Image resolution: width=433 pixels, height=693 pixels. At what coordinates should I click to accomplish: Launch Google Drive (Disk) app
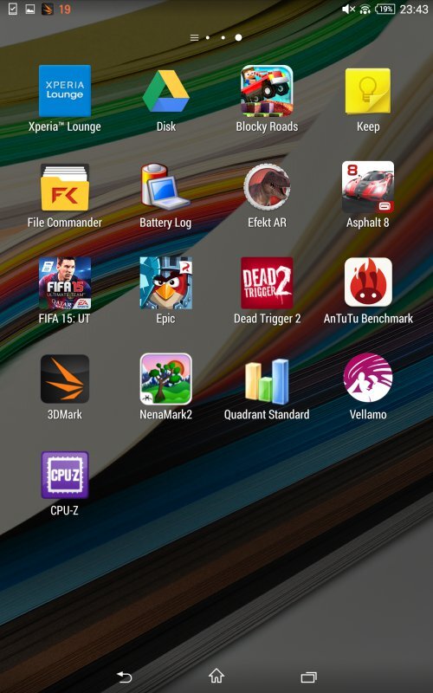[x=165, y=91]
